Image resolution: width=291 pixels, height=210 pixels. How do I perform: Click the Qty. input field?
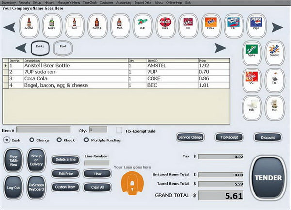(x=98, y=130)
